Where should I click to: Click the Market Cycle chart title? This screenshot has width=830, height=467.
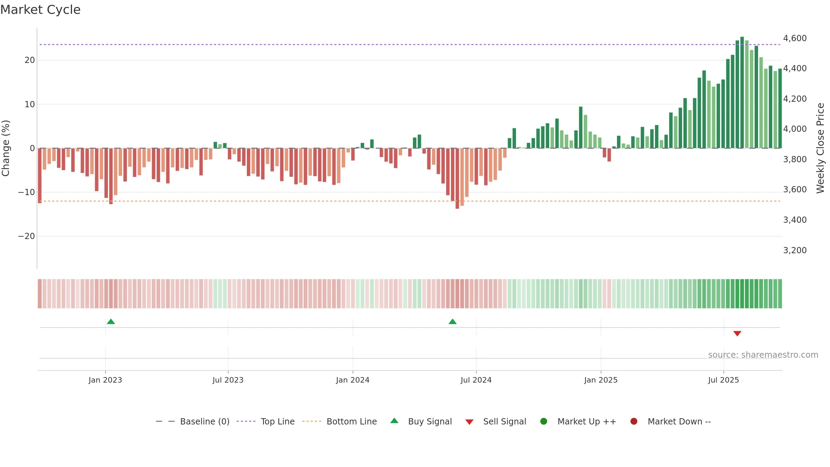[x=40, y=10]
